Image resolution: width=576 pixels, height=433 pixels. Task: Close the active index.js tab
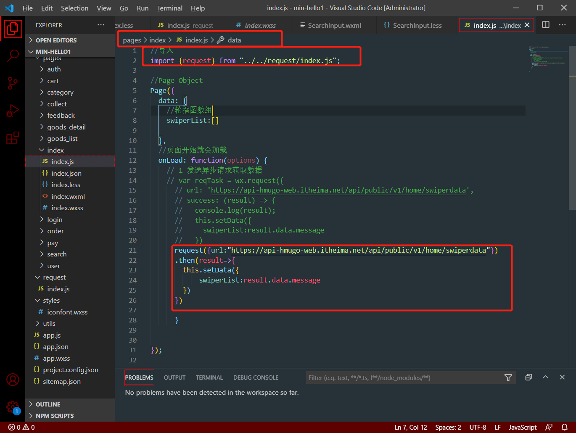tap(527, 25)
